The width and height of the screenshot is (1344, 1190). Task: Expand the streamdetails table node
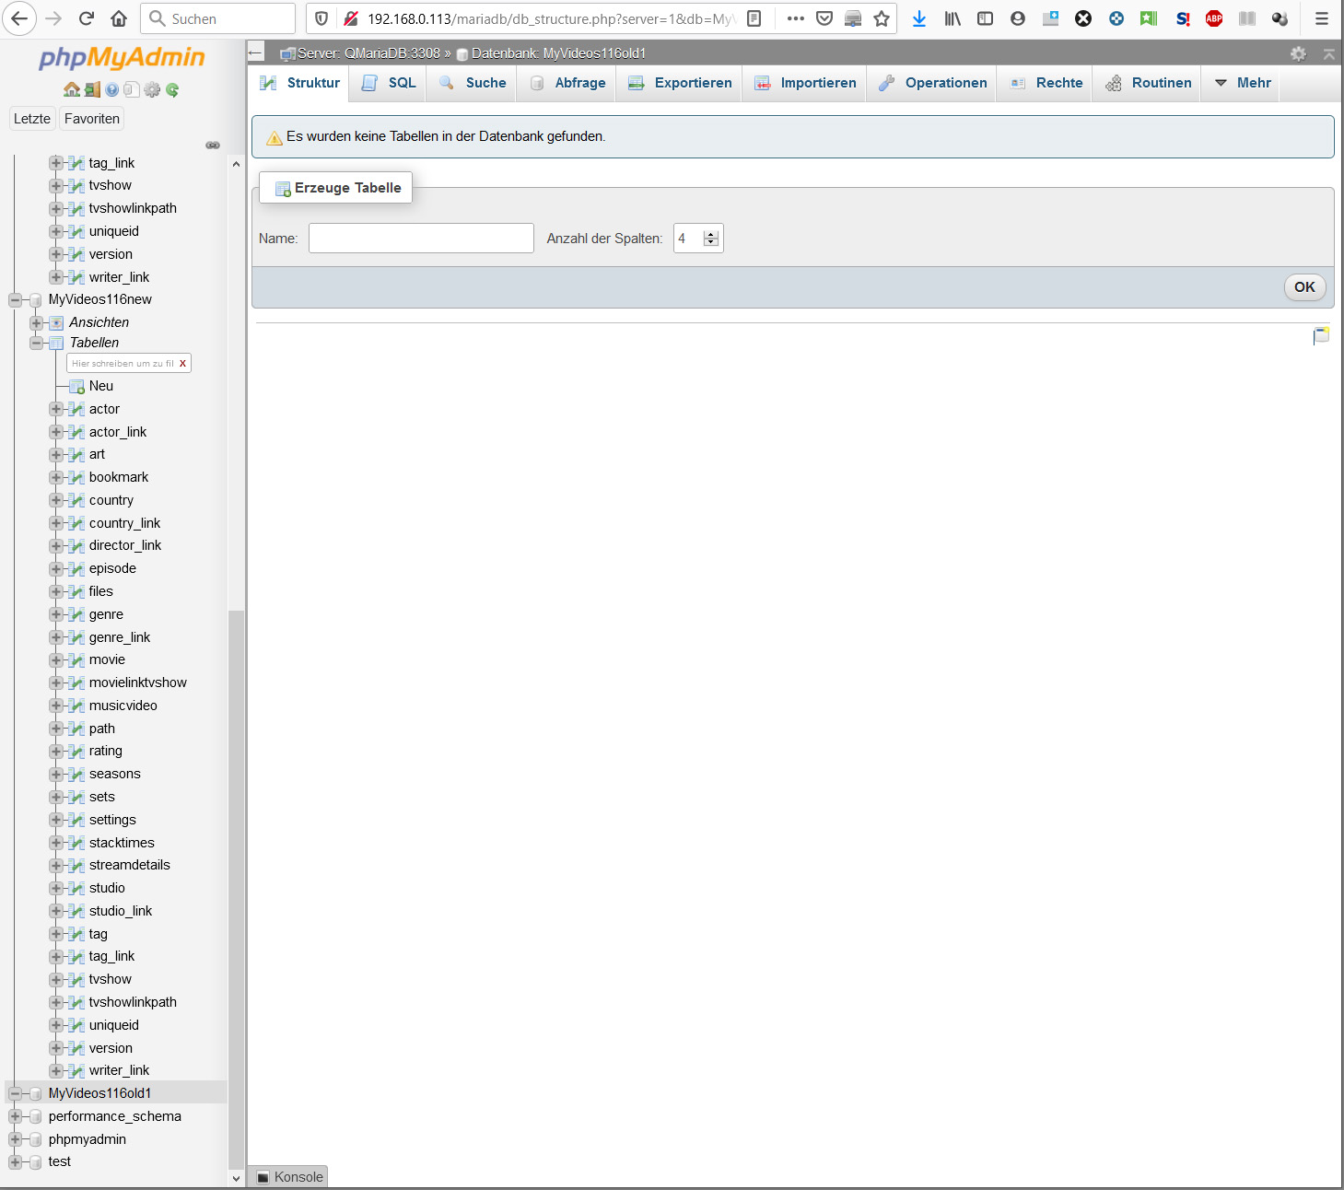pos(56,866)
